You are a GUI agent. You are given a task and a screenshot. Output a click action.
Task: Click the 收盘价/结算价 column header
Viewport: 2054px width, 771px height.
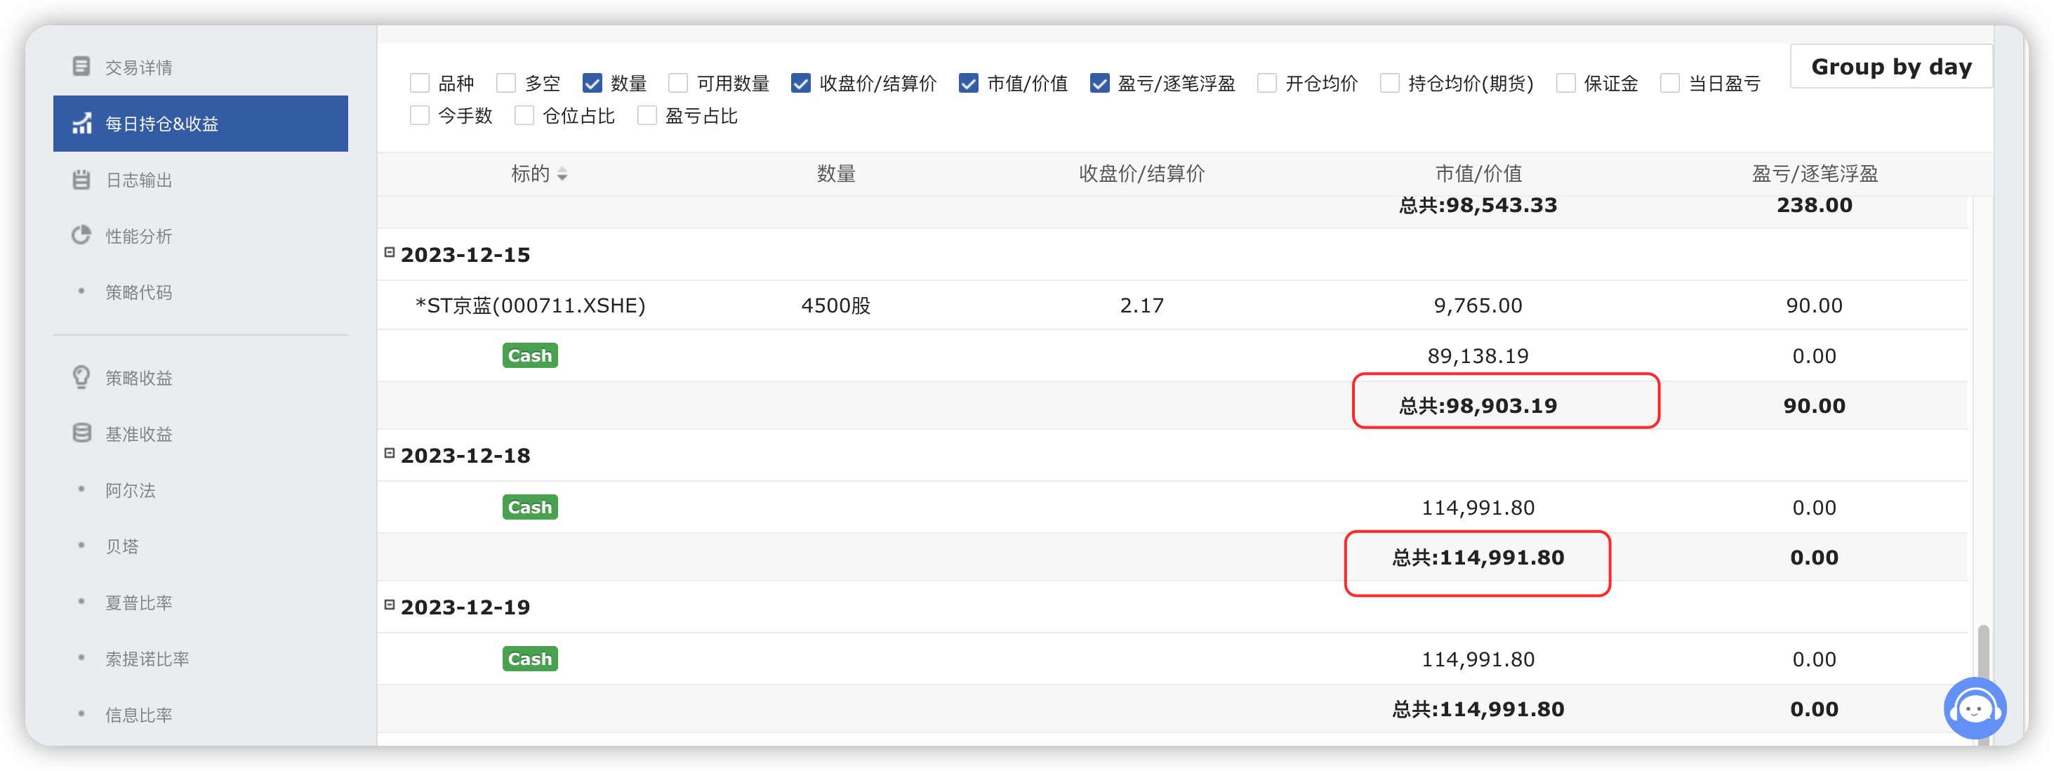[x=1142, y=174]
